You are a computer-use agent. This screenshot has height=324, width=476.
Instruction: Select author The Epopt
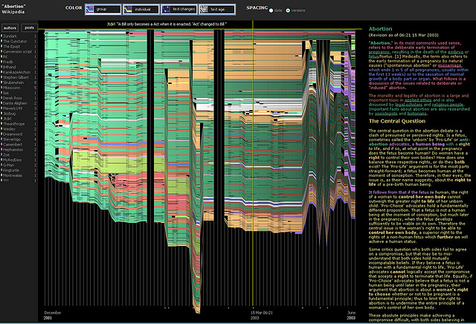[x=12, y=46]
